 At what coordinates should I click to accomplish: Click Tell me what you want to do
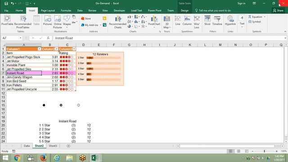[213, 11]
